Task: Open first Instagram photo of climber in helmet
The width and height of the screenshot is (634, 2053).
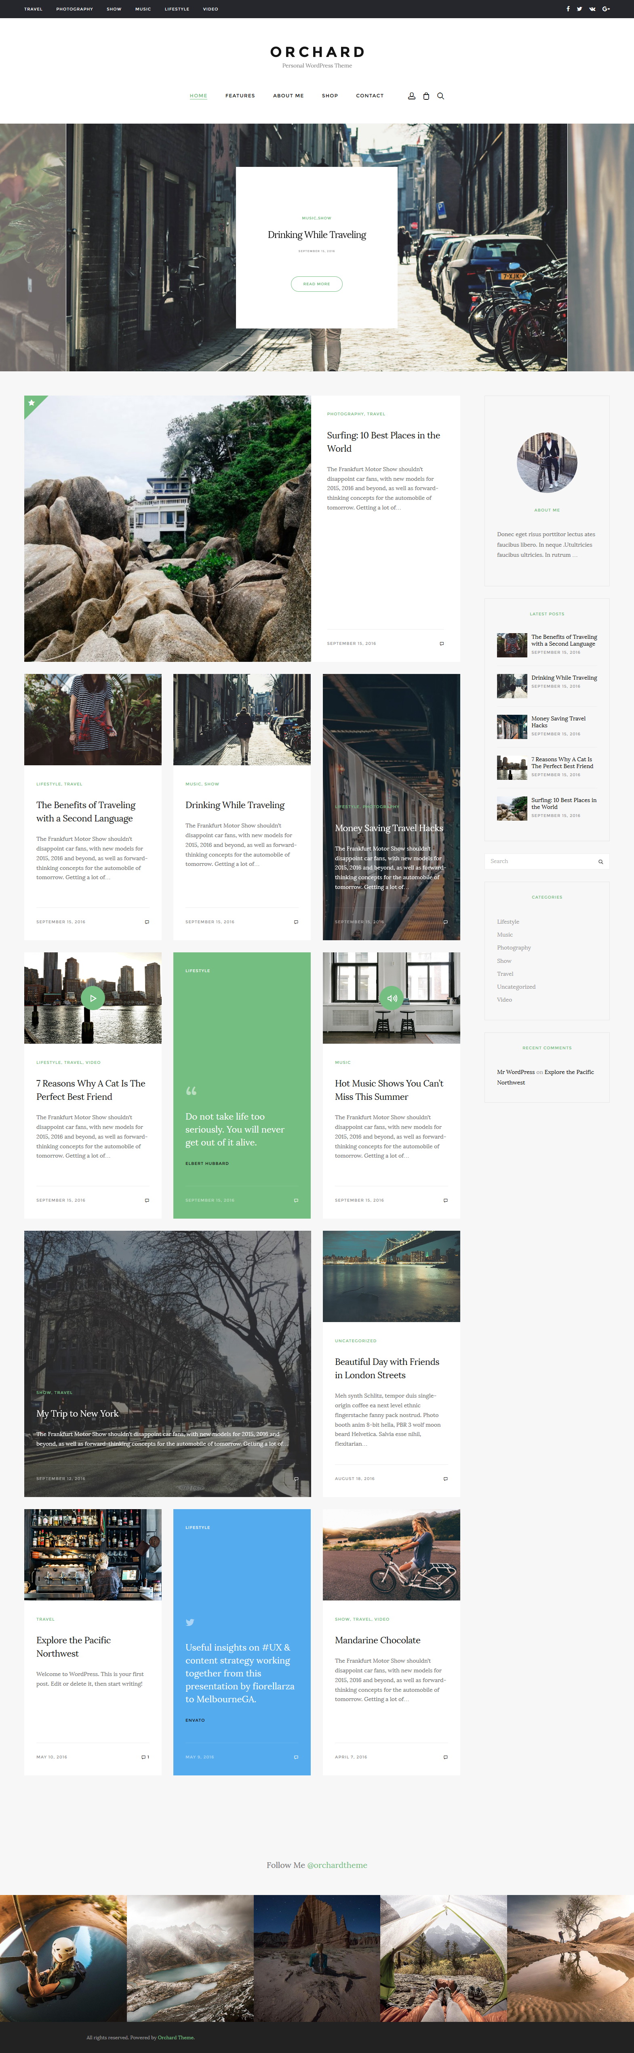Action: tap(63, 1959)
